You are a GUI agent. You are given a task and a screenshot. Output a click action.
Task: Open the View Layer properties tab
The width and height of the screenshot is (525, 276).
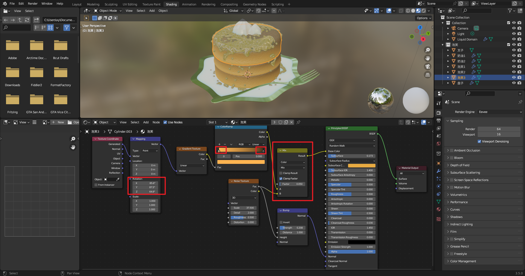[x=439, y=128]
